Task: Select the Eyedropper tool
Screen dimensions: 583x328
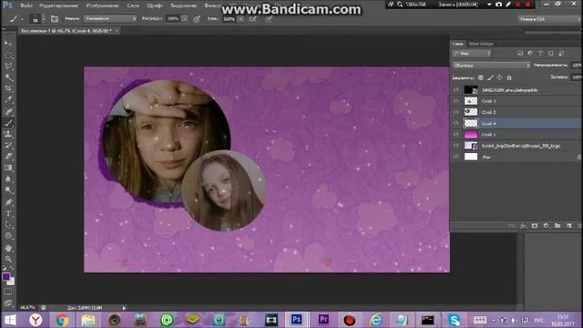Action: tap(8, 99)
